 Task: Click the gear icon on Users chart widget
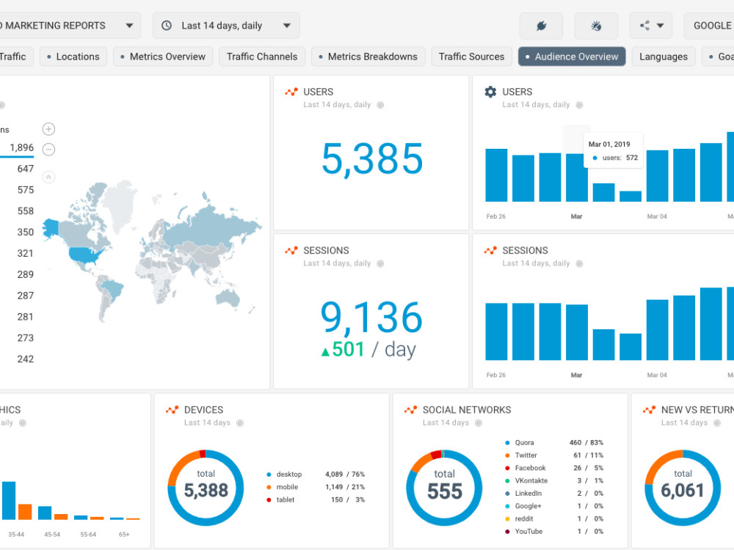[x=490, y=92]
